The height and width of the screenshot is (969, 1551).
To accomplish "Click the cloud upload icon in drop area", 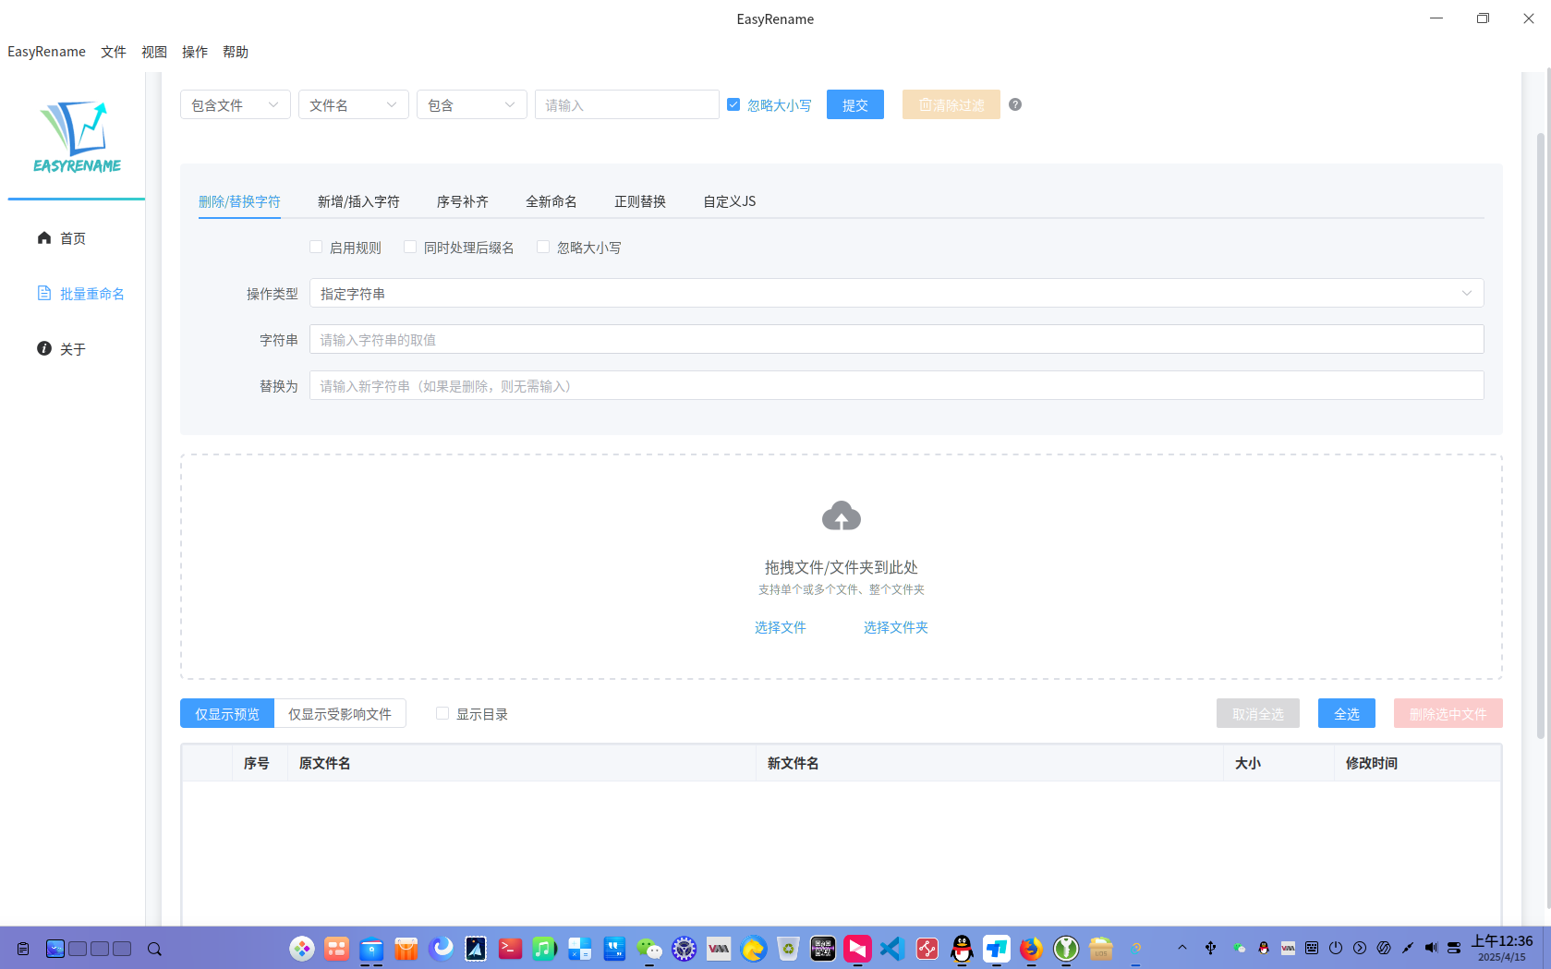I will (841, 515).
